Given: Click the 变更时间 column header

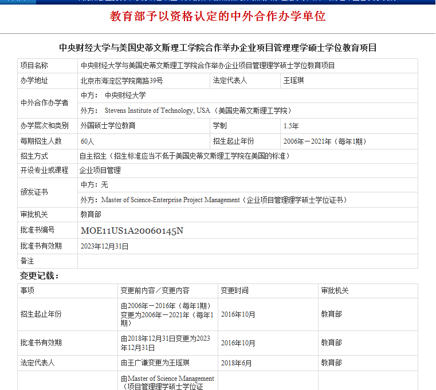Looking at the screenshot, I should coord(234,291).
